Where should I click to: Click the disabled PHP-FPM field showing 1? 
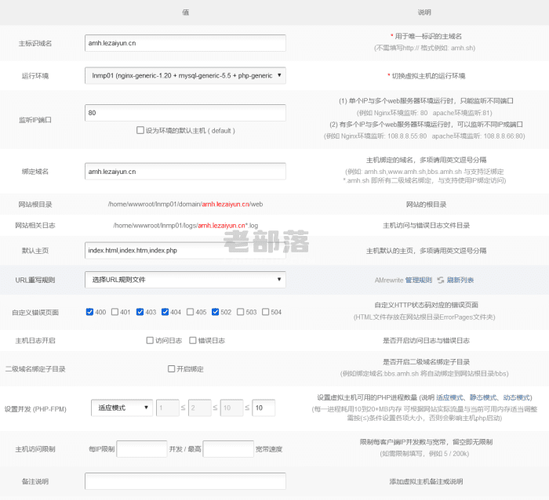pyautogui.click(x=168, y=408)
